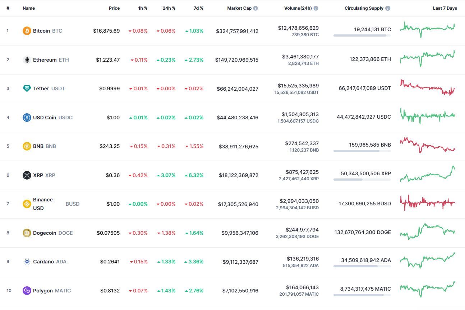The height and width of the screenshot is (310, 465).
Task: Sort the table by Price column
Action: [114, 8]
